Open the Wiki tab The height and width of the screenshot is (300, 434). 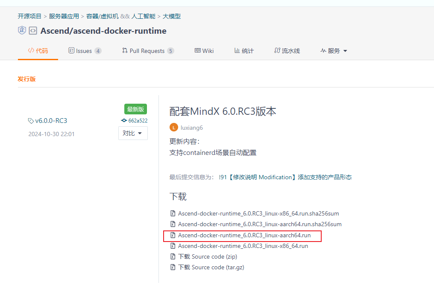pos(204,51)
